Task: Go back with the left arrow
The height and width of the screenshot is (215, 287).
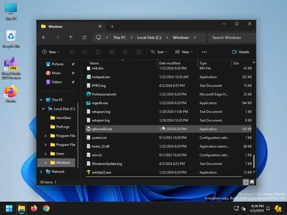Action: point(44,38)
